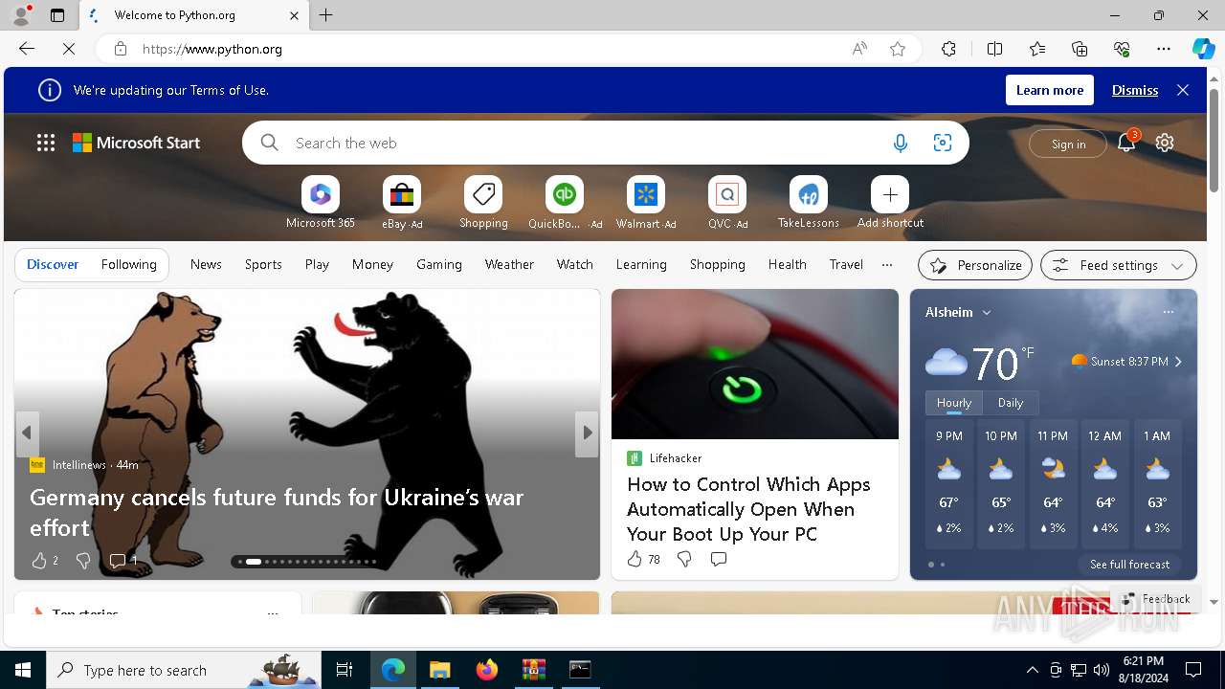This screenshot has width=1225, height=689.
Task: Dismiss the Terms of Use banner
Action: click(x=1135, y=90)
